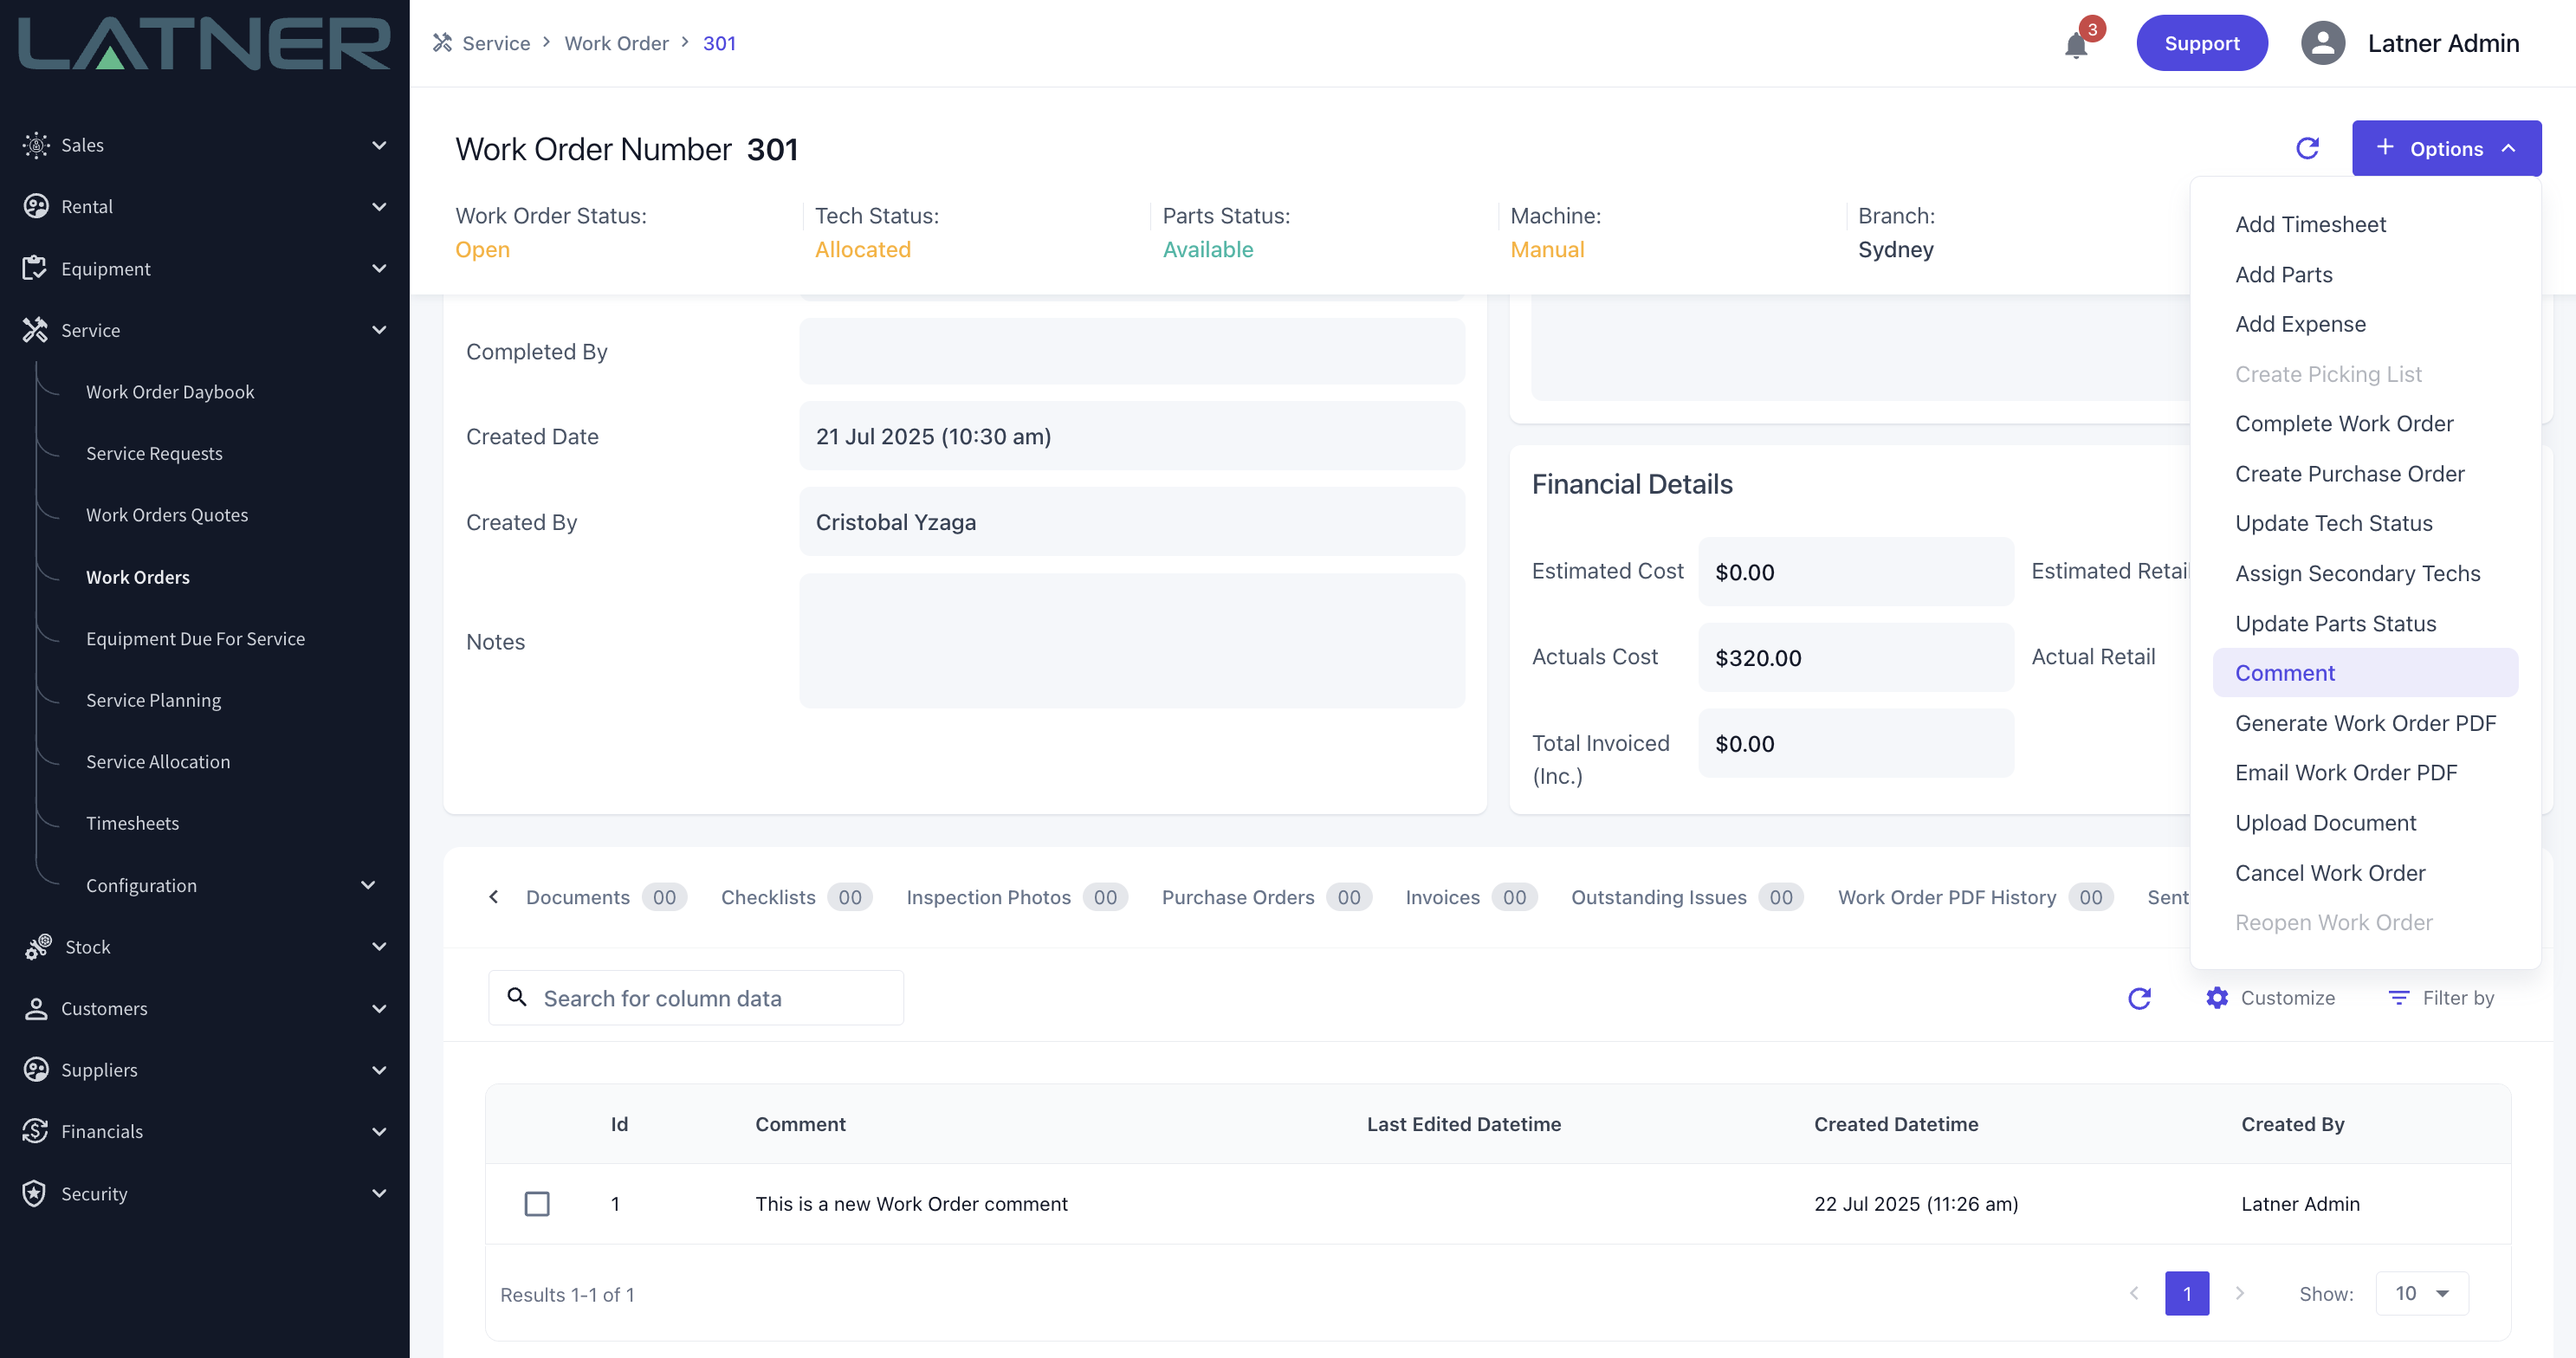This screenshot has height=1358, width=2576.
Task: Click the Security shield icon
Action: (35, 1193)
